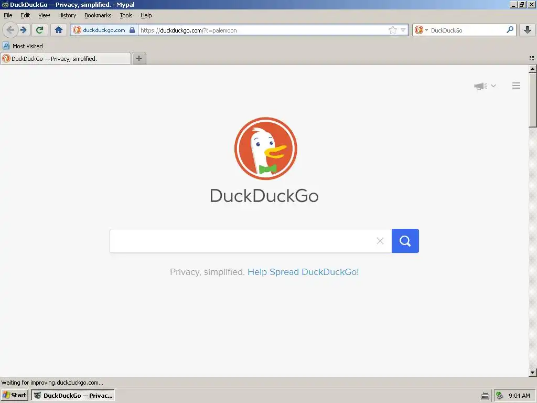Open the tab groups grid icon
Viewport: 537px width, 403px height.
tap(532, 59)
